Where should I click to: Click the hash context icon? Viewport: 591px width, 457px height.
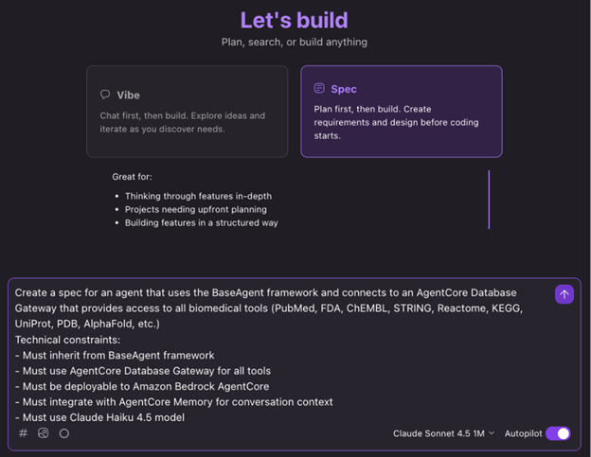(x=24, y=433)
